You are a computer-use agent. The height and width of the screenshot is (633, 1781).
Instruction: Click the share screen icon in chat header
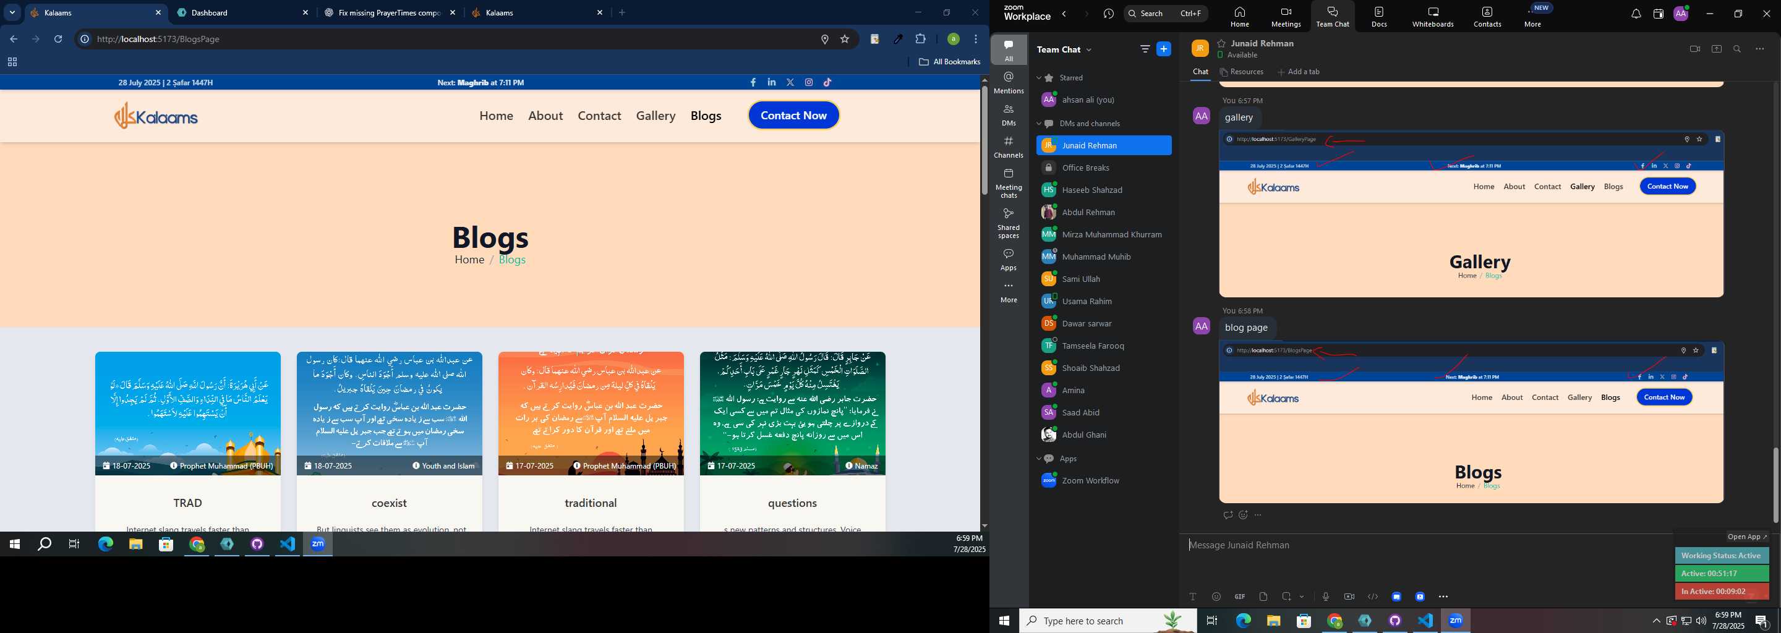point(1716,49)
